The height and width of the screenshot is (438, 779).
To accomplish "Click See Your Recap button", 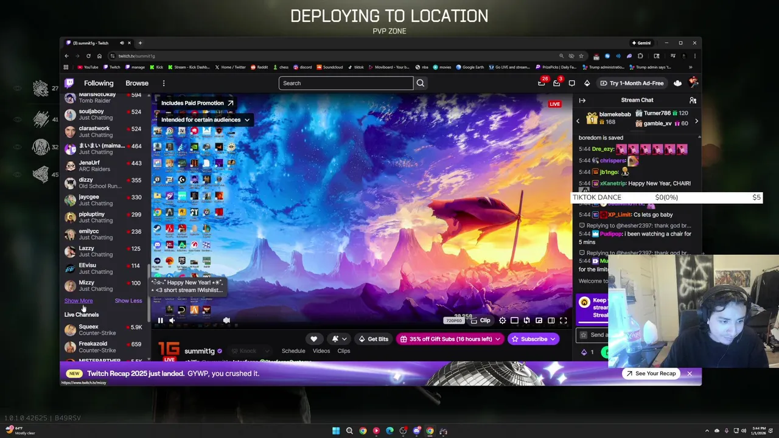I will coord(650,374).
